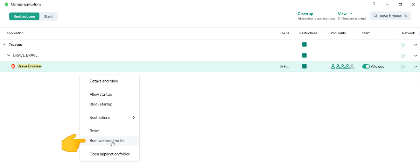Click the Brave Browser lion icon
420x168 pixels.
click(x=13, y=66)
